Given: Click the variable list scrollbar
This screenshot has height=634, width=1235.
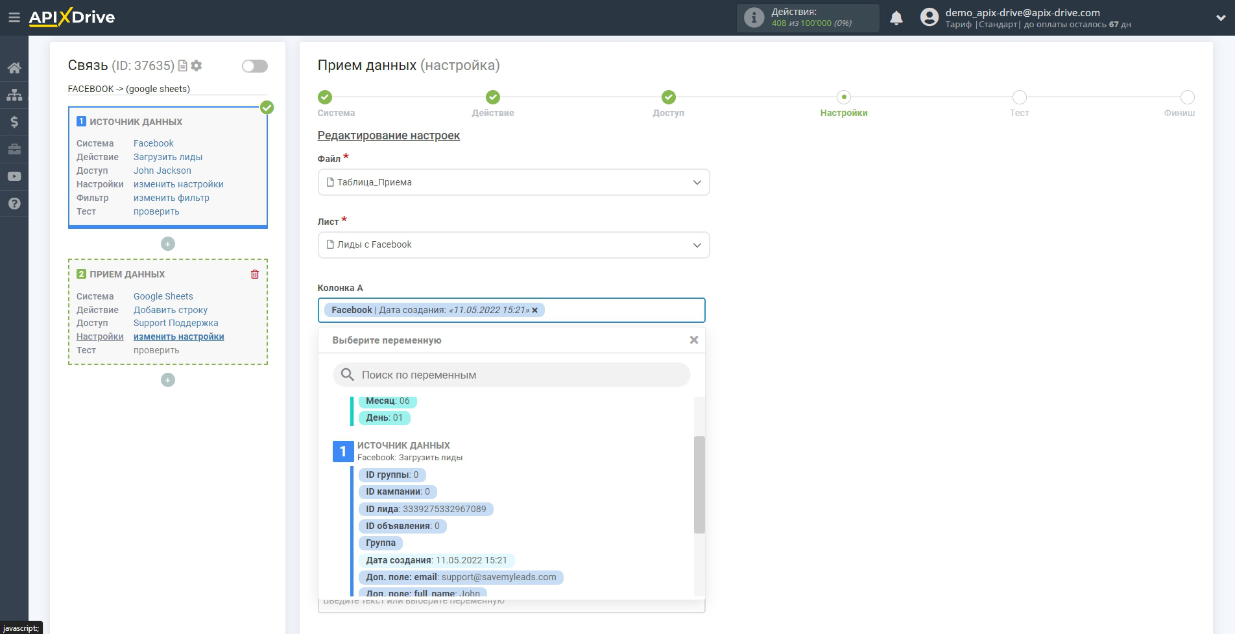Looking at the screenshot, I should pos(699,484).
